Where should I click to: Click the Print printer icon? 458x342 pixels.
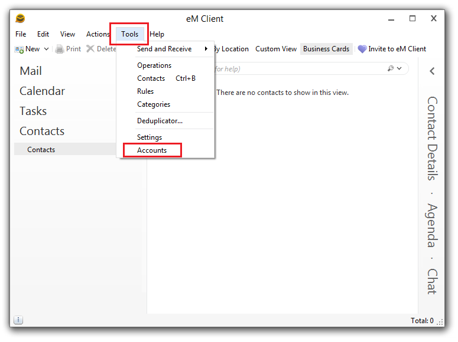pyautogui.click(x=60, y=49)
